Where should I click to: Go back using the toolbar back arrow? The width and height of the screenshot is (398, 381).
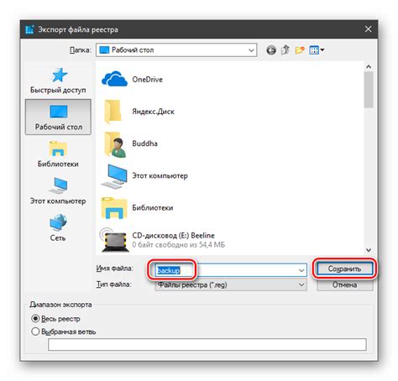(x=271, y=50)
